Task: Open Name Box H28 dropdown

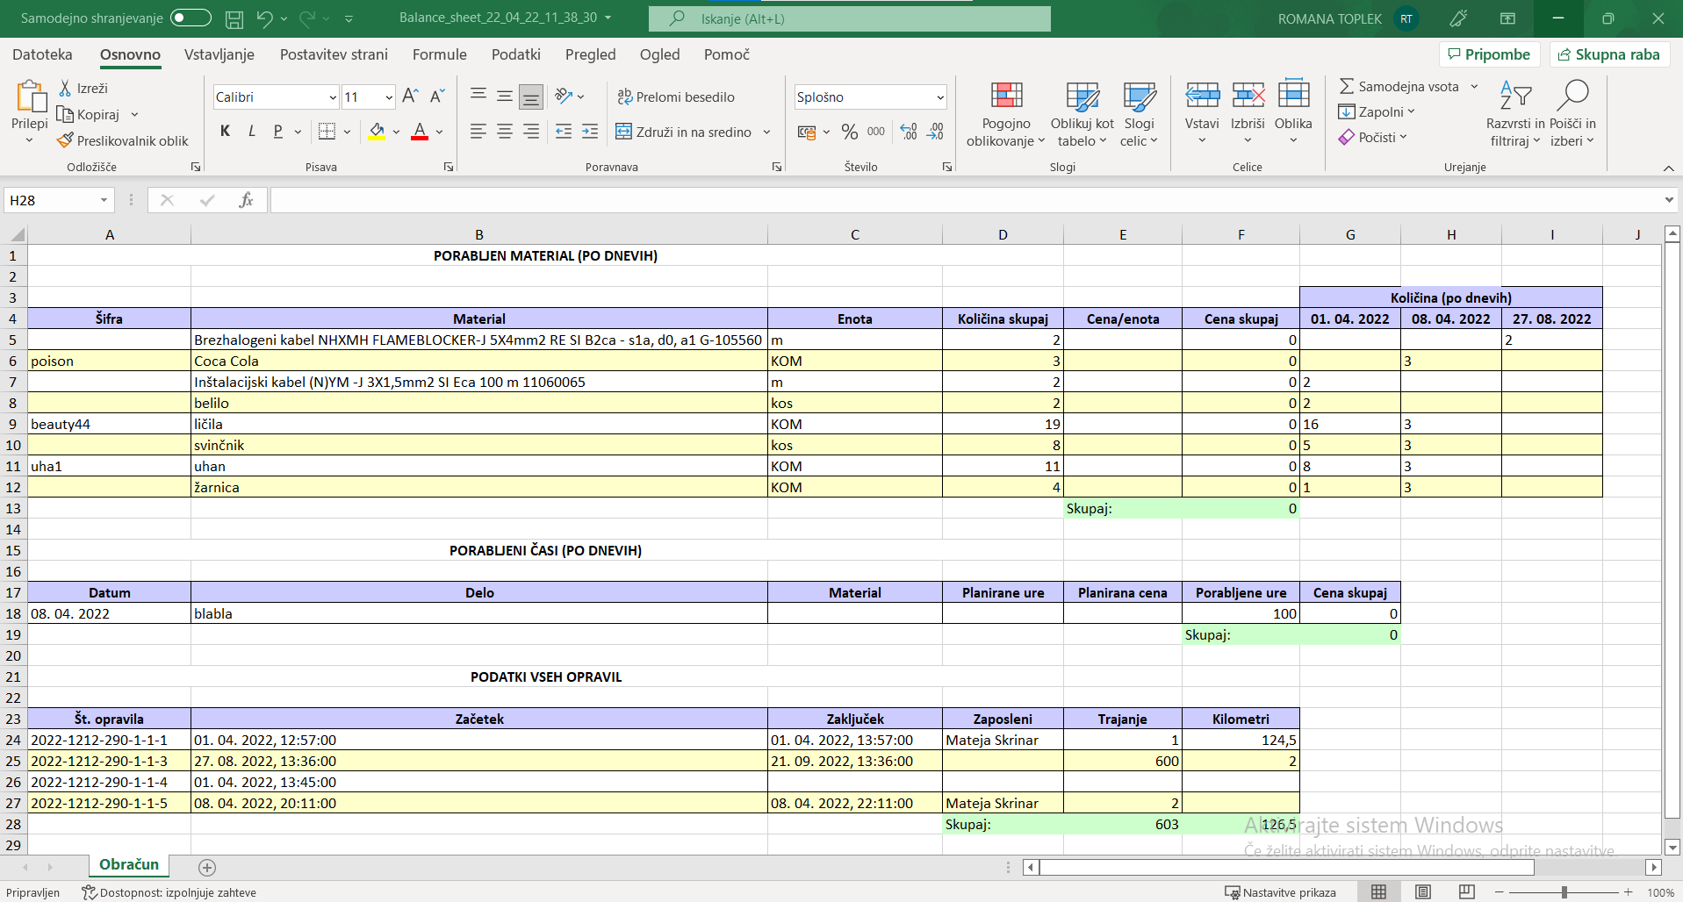Action: pos(104,200)
